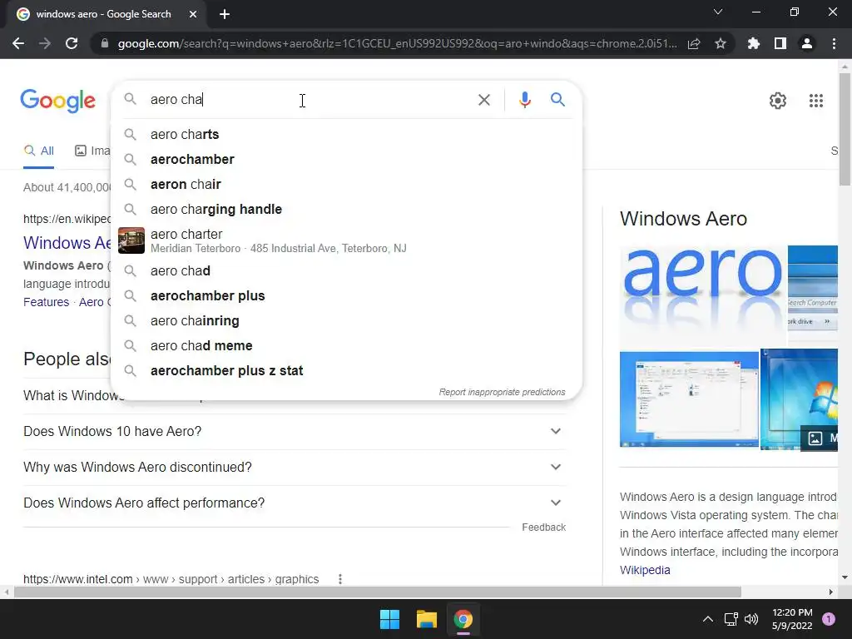Click the browser forward arrow

click(45, 43)
